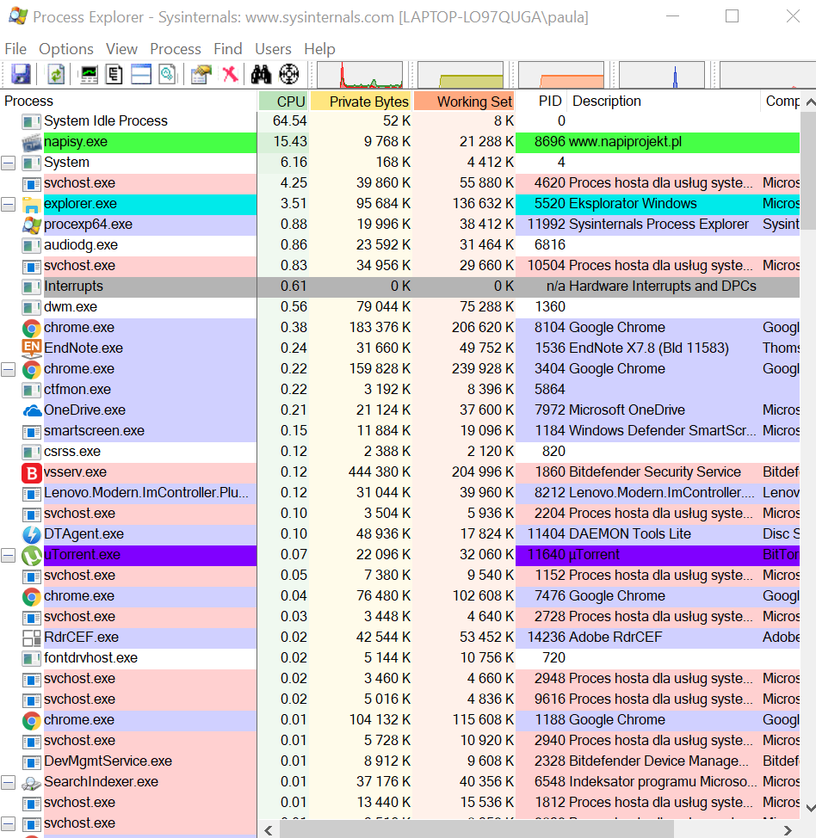Select the Lenovo.Modern.ImController process row
Image resolution: width=816 pixels, height=838 pixels.
point(400,493)
